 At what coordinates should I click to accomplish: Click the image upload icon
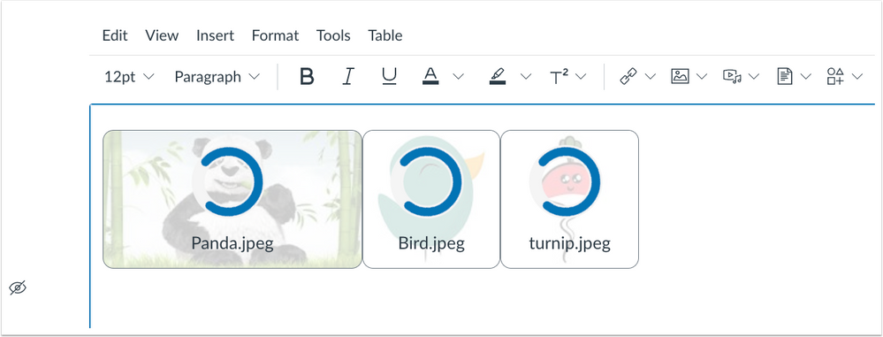point(680,76)
